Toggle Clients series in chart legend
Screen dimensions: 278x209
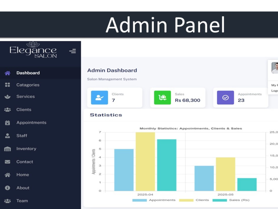(x=194, y=200)
